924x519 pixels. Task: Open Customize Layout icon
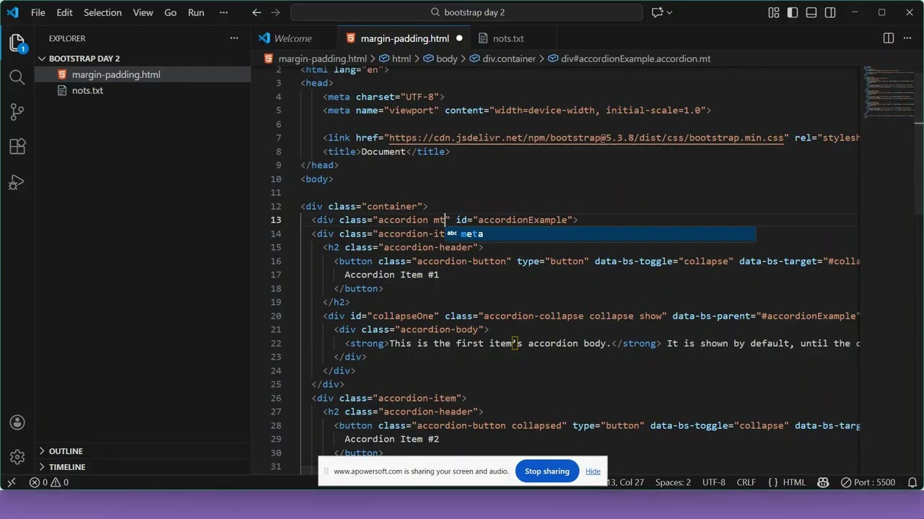tap(774, 12)
